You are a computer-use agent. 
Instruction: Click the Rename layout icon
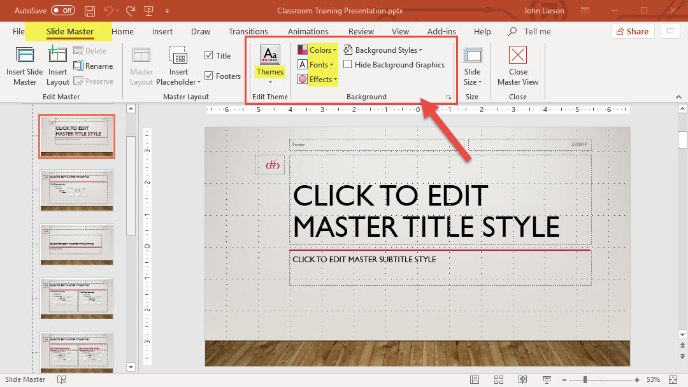coord(78,66)
